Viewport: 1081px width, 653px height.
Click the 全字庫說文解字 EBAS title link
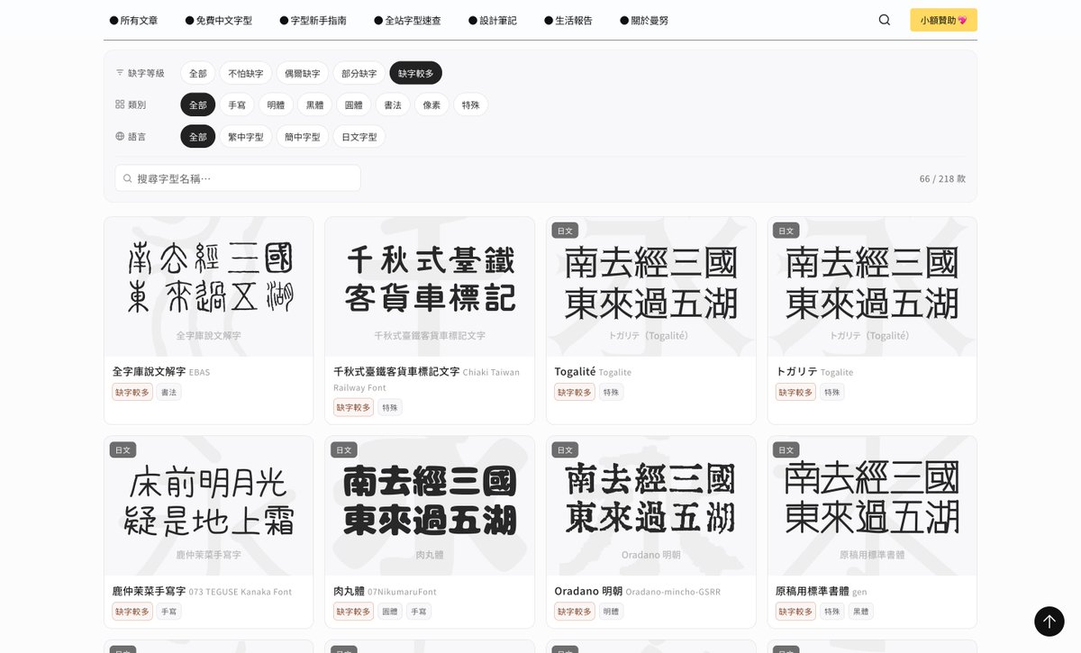tap(161, 371)
